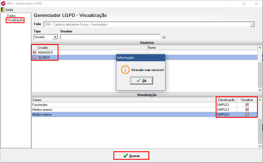Toggle Visualizar checkbox for Funcionário
This screenshot has height=163, width=263.
coord(247,104)
